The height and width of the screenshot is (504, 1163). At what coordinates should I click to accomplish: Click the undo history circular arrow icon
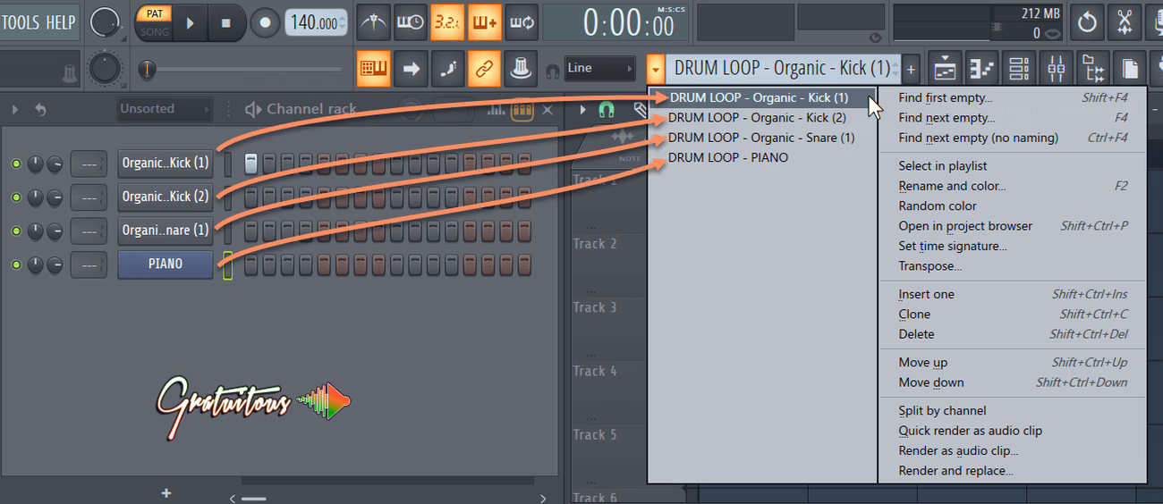coord(1087,22)
